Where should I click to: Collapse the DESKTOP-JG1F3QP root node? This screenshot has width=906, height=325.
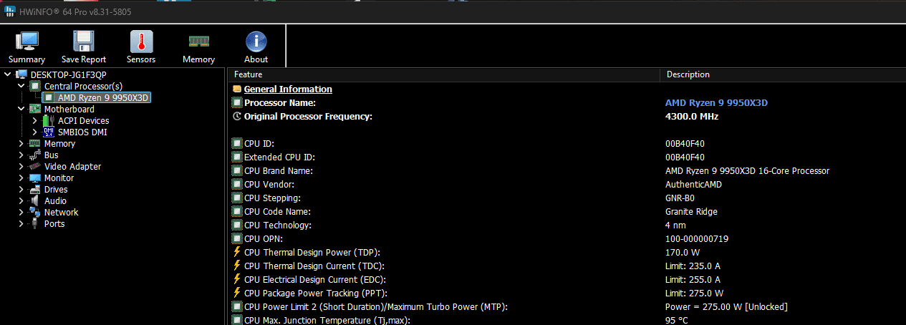tap(8, 74)
